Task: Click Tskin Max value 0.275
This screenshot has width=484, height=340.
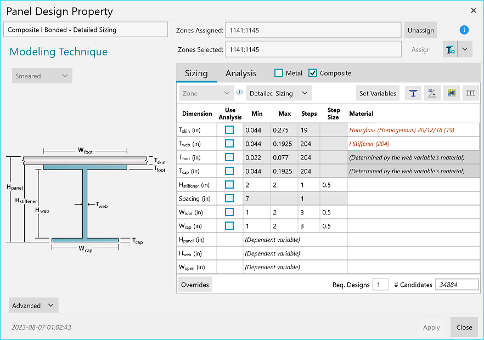Action: (x=284, y=130)
